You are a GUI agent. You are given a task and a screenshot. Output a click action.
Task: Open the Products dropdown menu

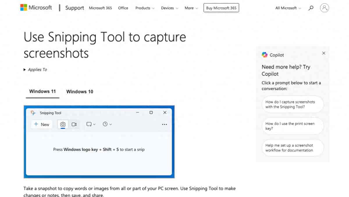click(145, 8)
